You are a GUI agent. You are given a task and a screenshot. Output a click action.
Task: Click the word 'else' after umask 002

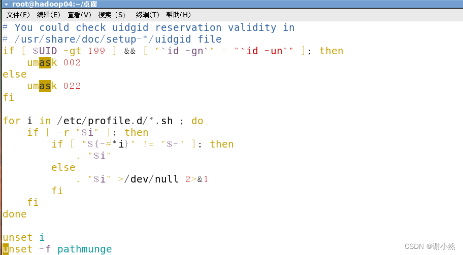pyautogui.click(x=14, y=75)
